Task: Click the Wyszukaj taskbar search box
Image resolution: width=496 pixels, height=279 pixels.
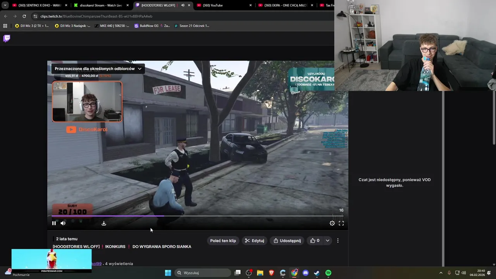Action: (202, 273)
